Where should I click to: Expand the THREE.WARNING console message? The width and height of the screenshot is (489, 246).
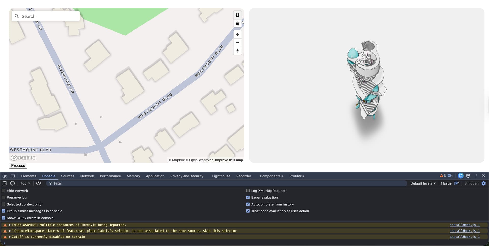pyautogui.click(x=10, y=225)
